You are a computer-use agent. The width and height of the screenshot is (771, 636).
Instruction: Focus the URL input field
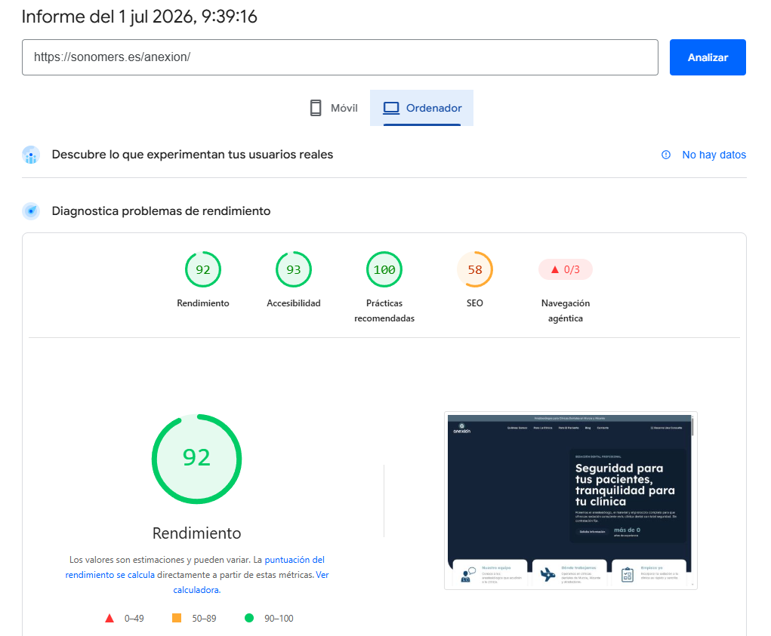point(340,57)
